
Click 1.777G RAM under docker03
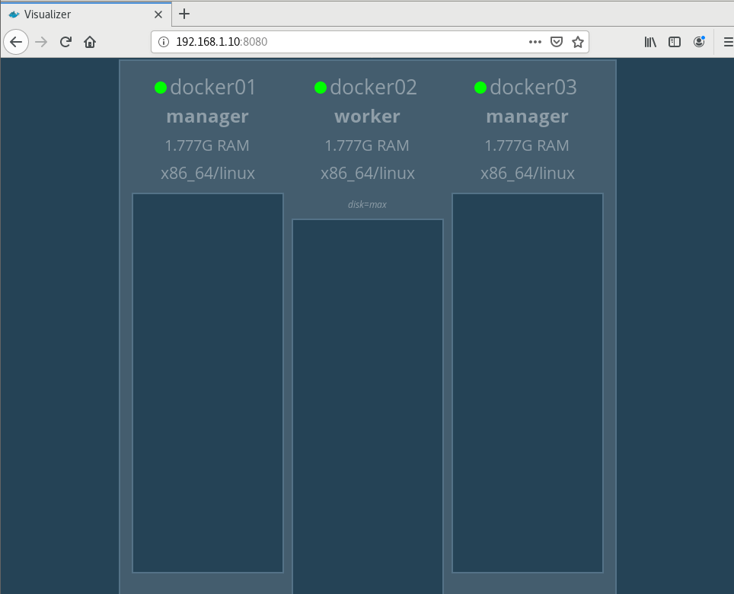pos(527,145)
